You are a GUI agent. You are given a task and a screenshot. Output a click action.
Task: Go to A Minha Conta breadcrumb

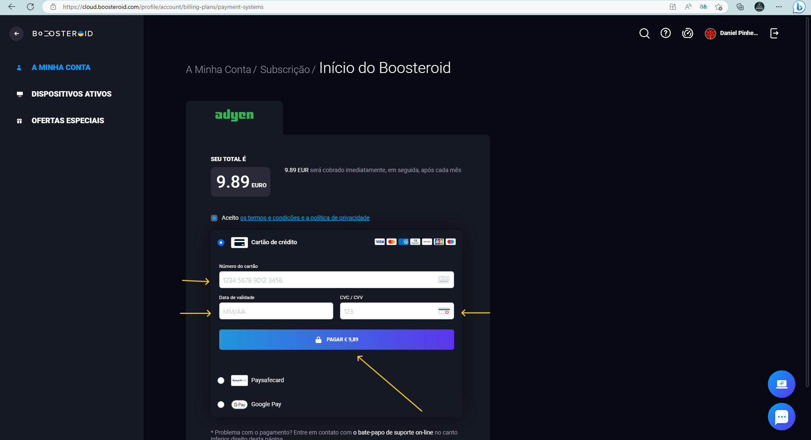click(x=218, y=70)
